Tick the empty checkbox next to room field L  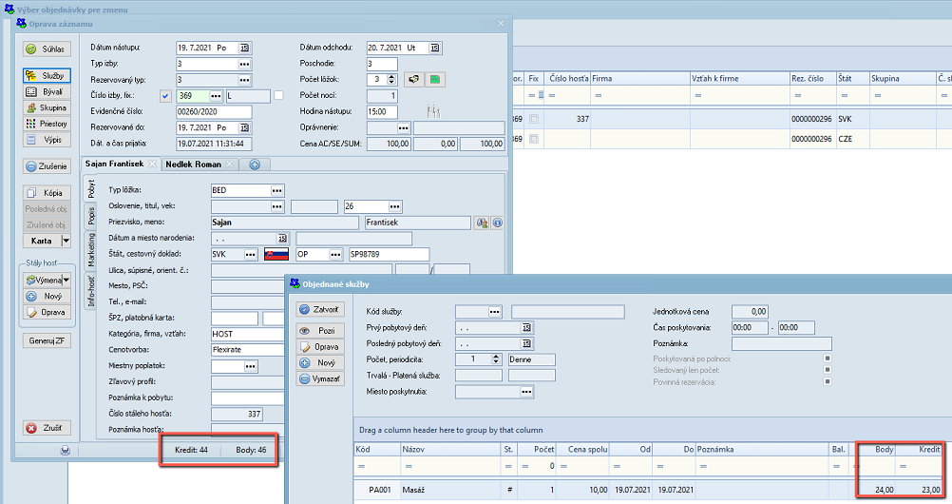click(x=278, y=95)
